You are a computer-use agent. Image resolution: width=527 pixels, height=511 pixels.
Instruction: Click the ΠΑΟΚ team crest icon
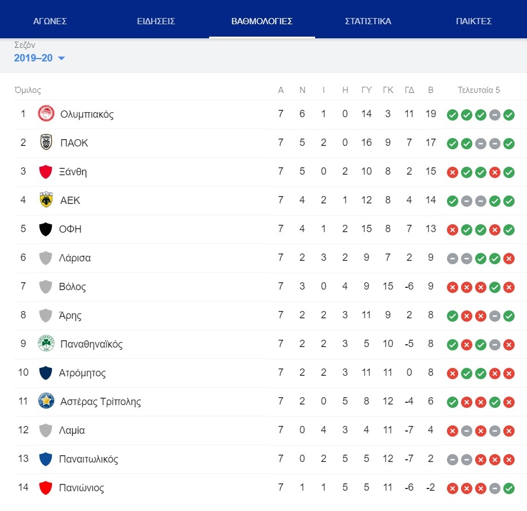[x=46, y=143]
